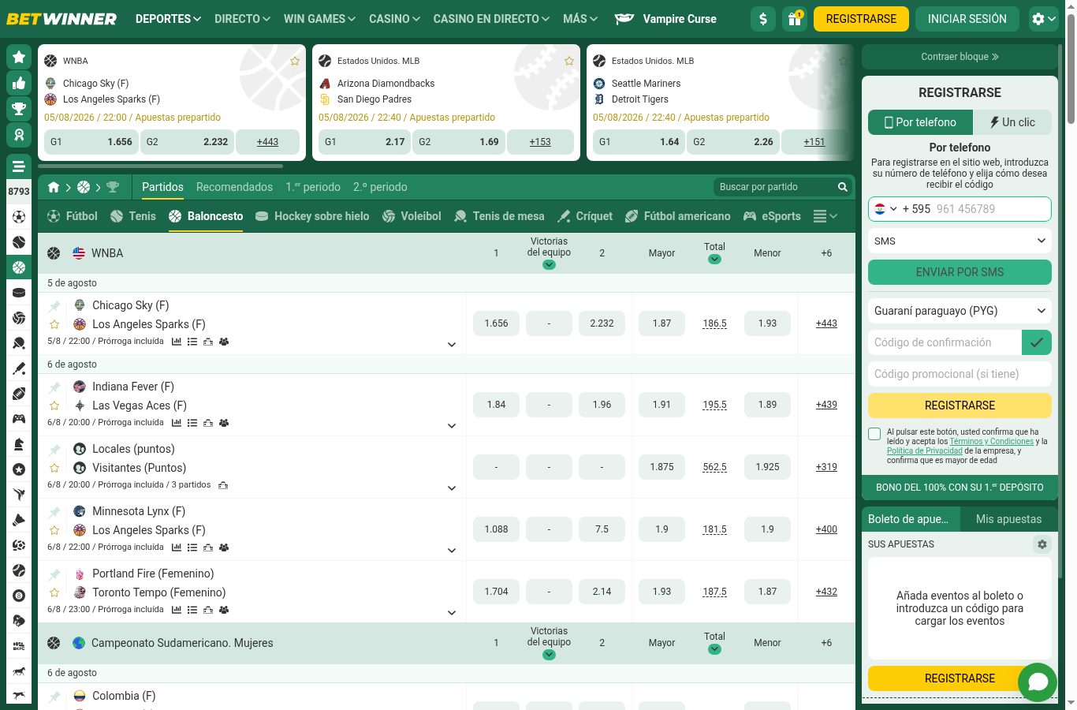
Task: Open podium icon for Portland Fire match
Action: (x=208, y=610)
